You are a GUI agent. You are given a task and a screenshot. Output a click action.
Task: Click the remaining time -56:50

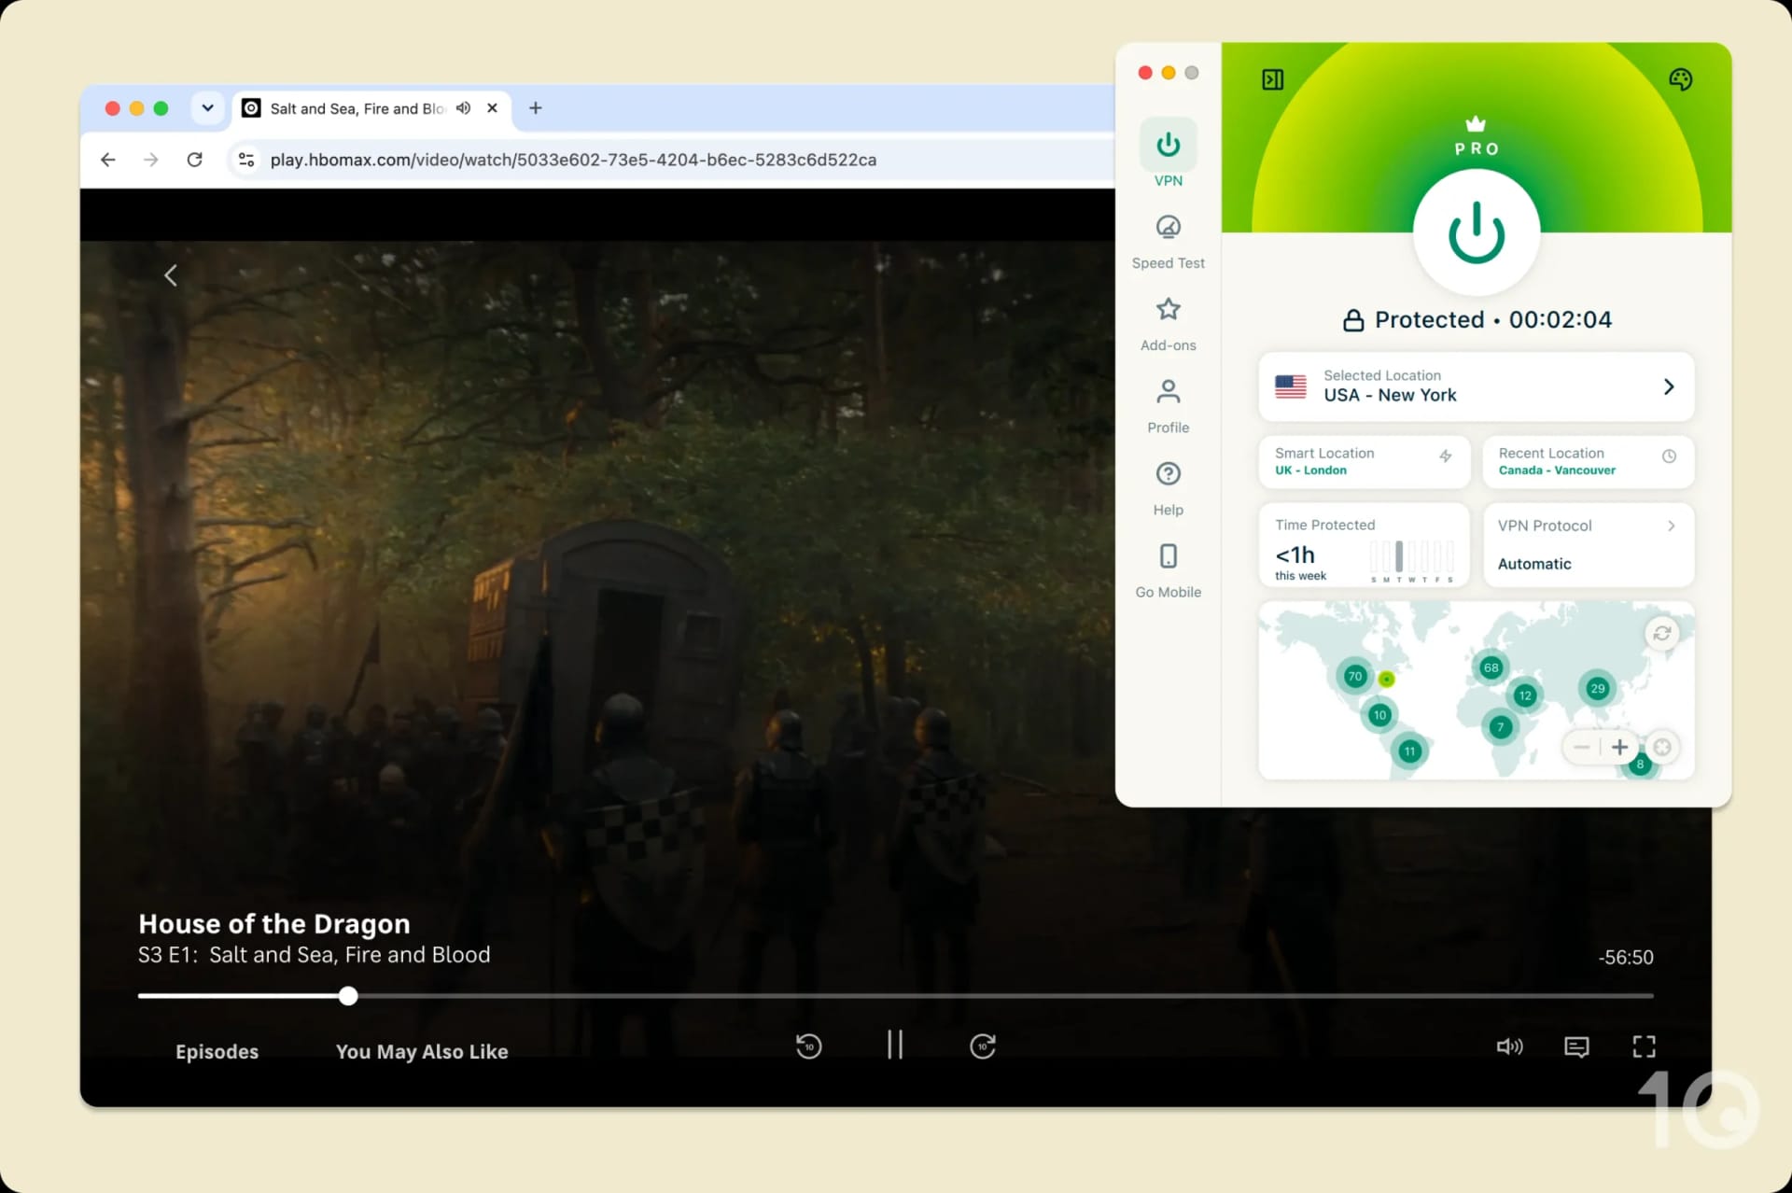click(1626, 958)
